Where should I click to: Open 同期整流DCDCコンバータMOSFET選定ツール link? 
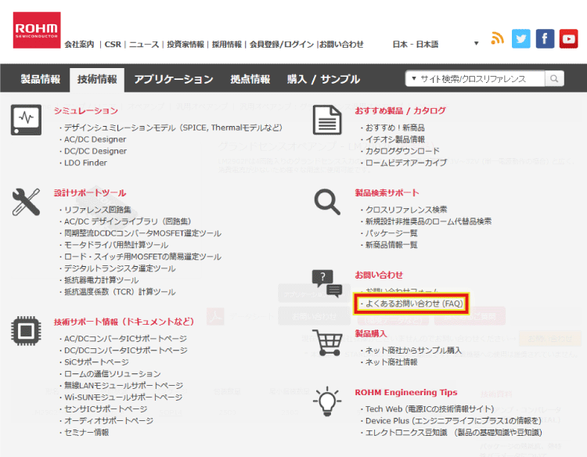tap(142, 233)
